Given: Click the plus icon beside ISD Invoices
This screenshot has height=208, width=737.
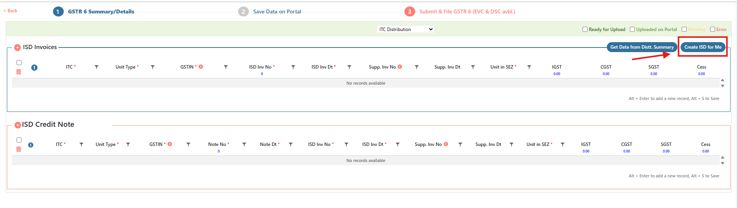Looking at the screenshot, I should tap(17, 47).
